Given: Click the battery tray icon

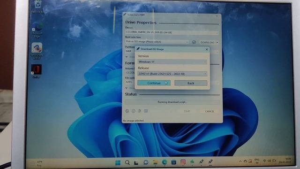Looking at the screenshot, I should pyautogui.click(x=274, y=161).
